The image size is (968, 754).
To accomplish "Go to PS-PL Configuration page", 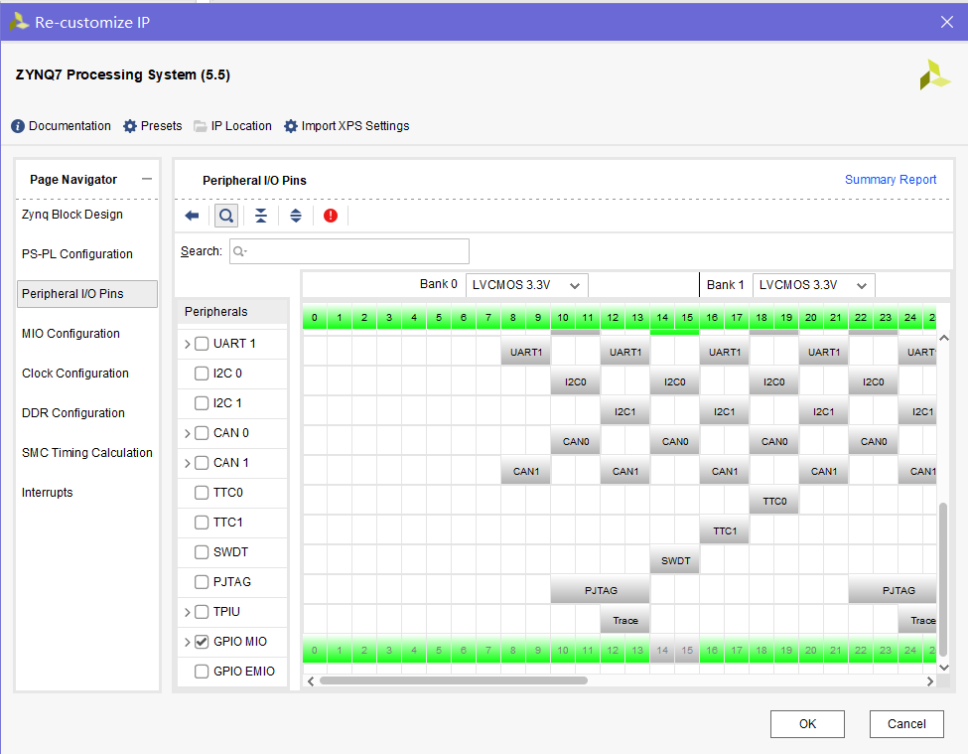I will click(77, 253).
